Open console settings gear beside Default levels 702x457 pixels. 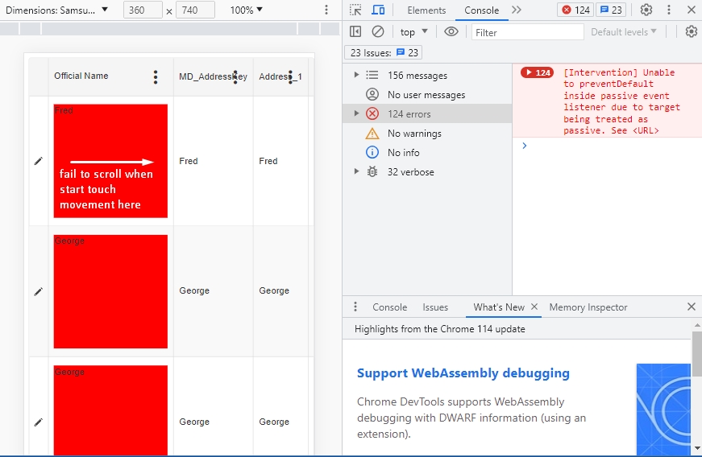tap(691, 32)
